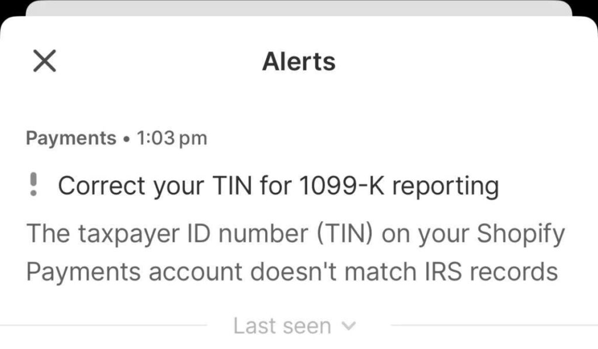Tap the word reporting in the alert title

(x=446, y=186)
